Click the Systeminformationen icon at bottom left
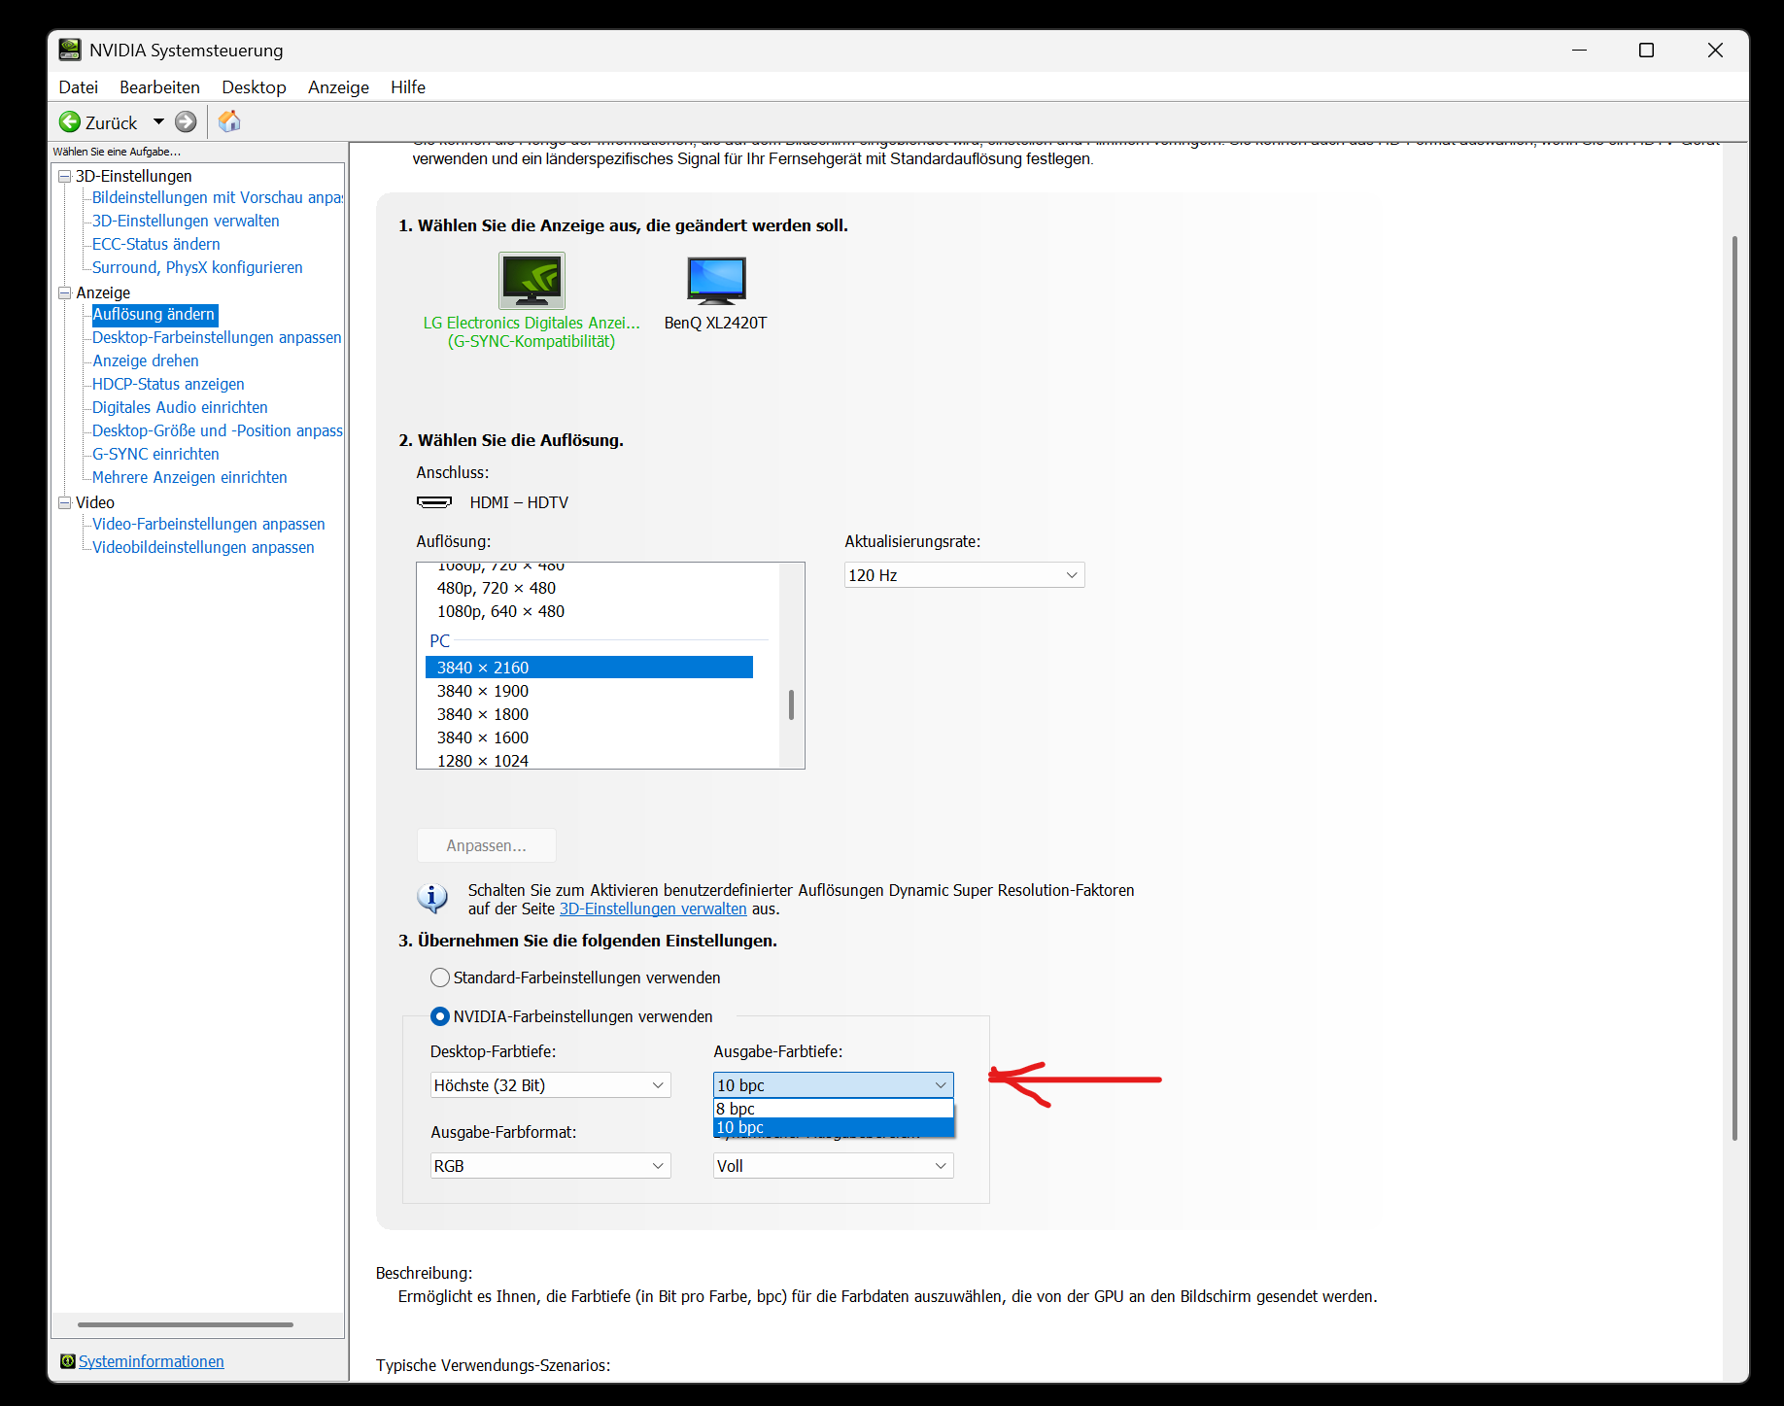The width and height of the screenshot is (1784, 1406). tap(68, 1361)
